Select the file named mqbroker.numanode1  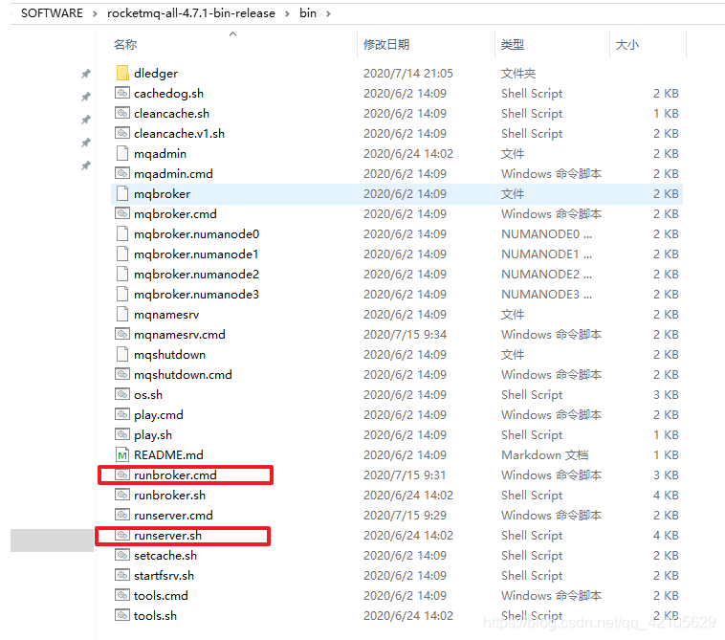coord(196,254)
